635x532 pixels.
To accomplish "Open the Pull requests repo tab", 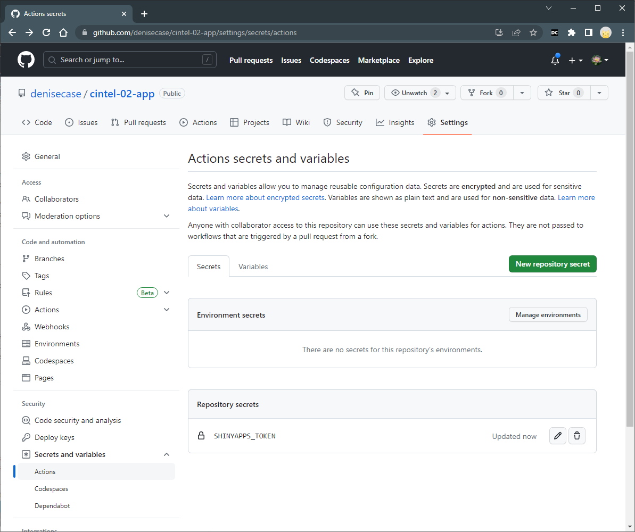I will coord(138,122).
